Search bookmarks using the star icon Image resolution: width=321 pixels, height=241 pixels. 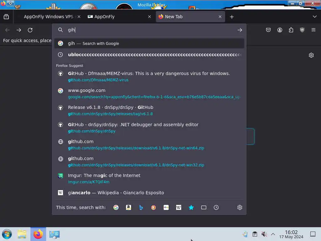[x=191, y=207]
